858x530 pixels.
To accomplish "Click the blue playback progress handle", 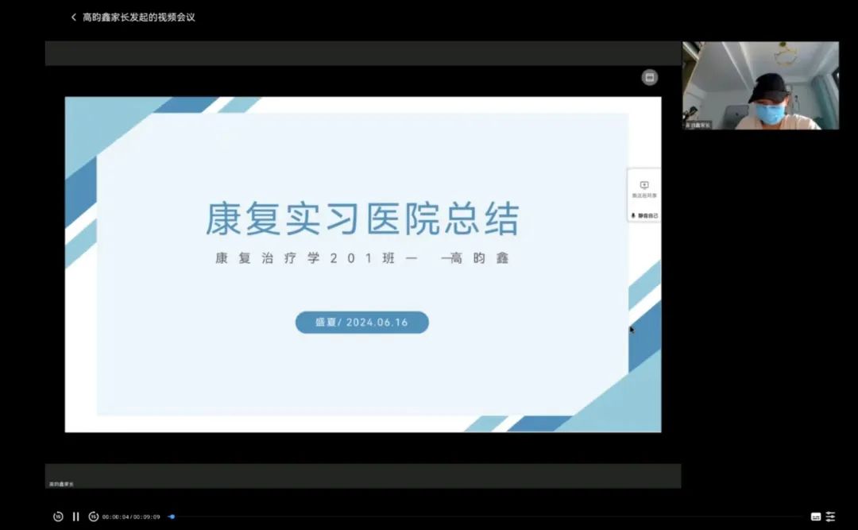I will tap(172, 516).
